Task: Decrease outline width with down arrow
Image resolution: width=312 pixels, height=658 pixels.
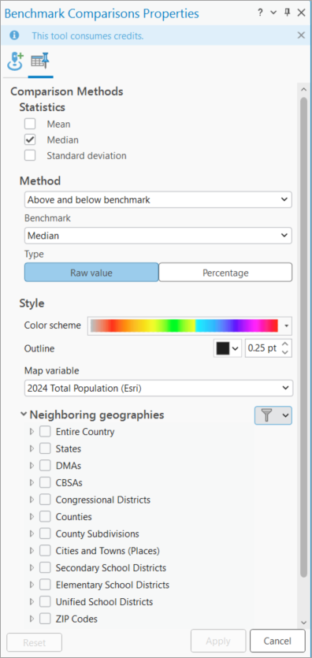Action: click(285, 352)
